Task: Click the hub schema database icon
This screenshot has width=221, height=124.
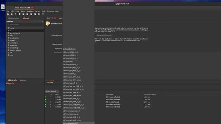Action: (9, 35)
